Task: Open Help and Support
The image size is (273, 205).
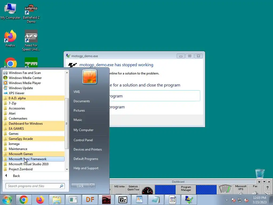Action: (x=86, y=168)
